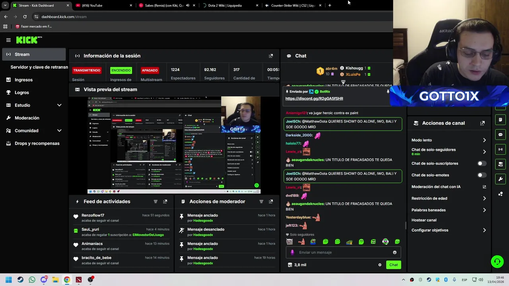Click Hostear canal
This screenshot has width=509, height=286.
coord(424,220)
